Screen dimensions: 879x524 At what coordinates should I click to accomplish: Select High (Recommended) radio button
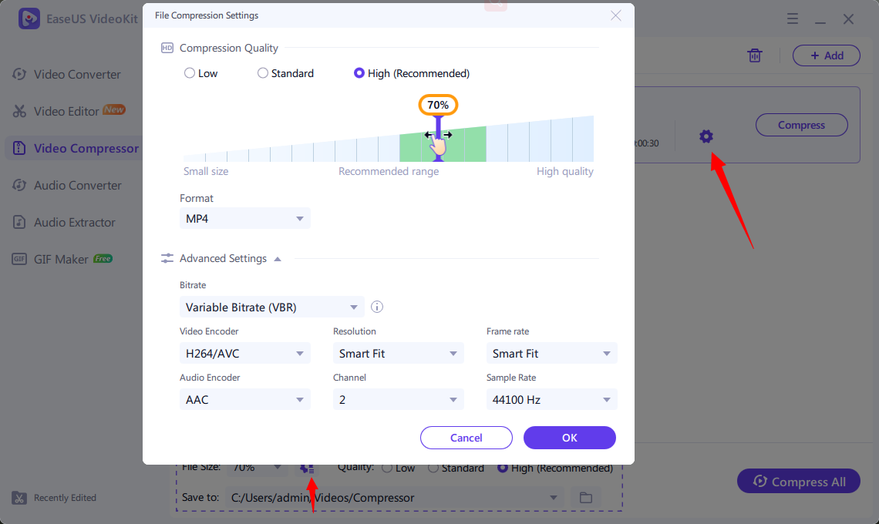pyautogui.click(x=359, y=73)
